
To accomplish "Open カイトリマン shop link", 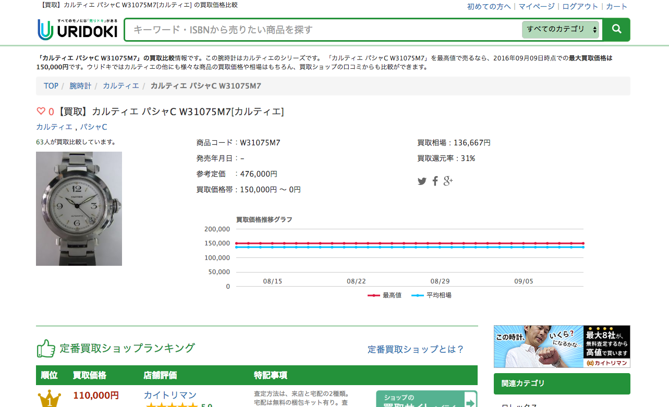I will tap(170, 396).
